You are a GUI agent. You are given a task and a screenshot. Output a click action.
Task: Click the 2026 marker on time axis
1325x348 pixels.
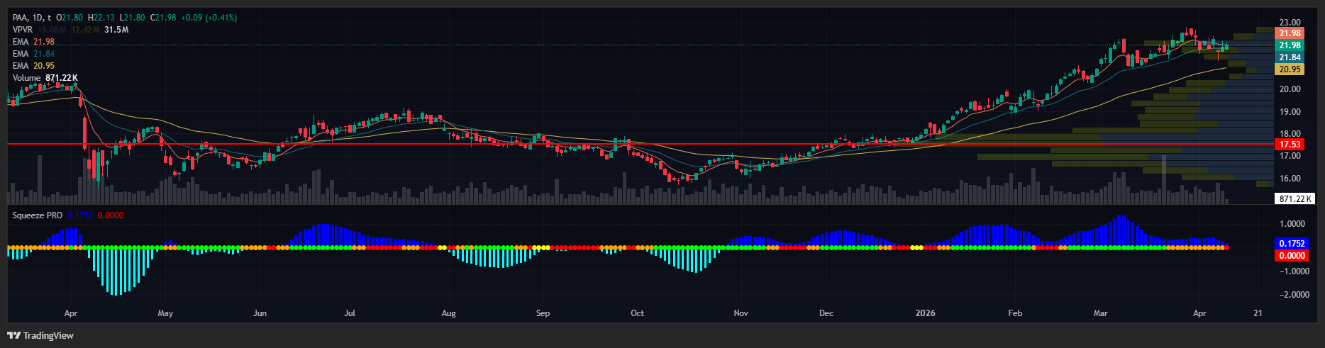click(925, 313)
